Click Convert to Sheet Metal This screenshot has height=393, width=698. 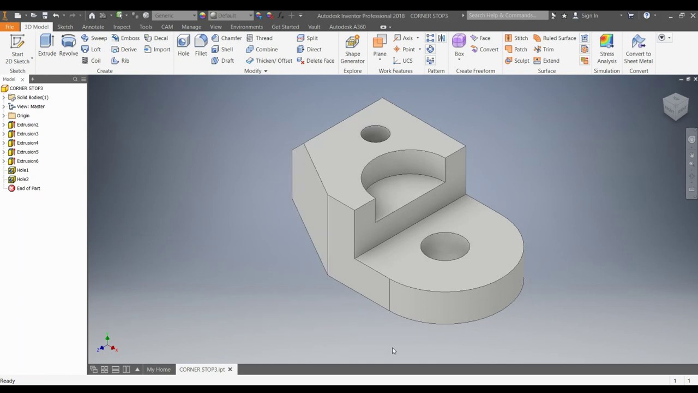tap(638, 50)
